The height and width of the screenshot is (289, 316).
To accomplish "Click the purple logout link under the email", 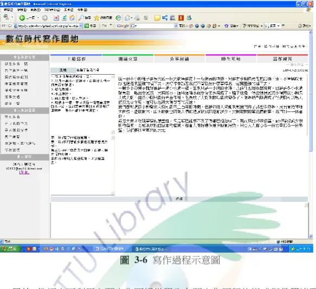I will pyautogui.click(x=24, y=172).
